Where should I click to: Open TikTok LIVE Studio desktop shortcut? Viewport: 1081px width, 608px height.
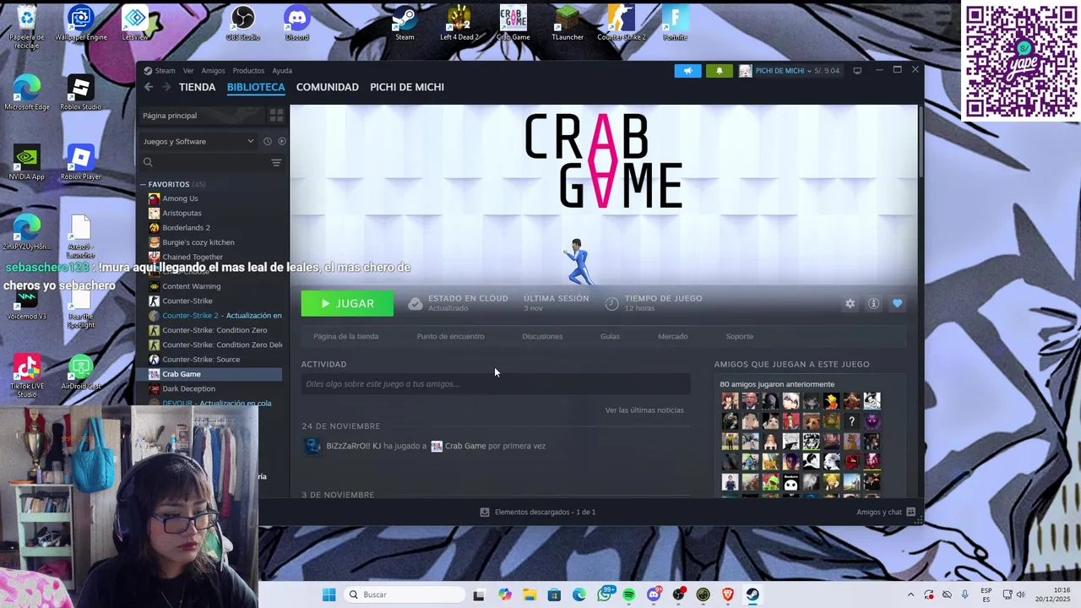tap(26, 376)
